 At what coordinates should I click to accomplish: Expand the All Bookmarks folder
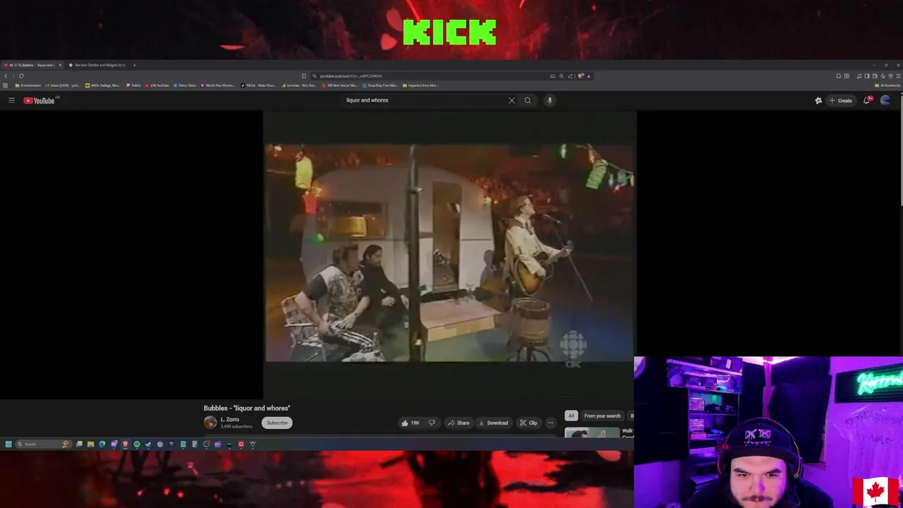point(887,85)
